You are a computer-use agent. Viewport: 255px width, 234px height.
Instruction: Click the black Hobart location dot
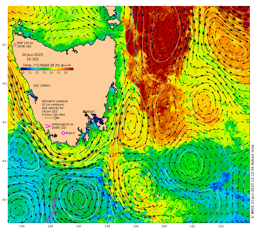coord(86,115)
